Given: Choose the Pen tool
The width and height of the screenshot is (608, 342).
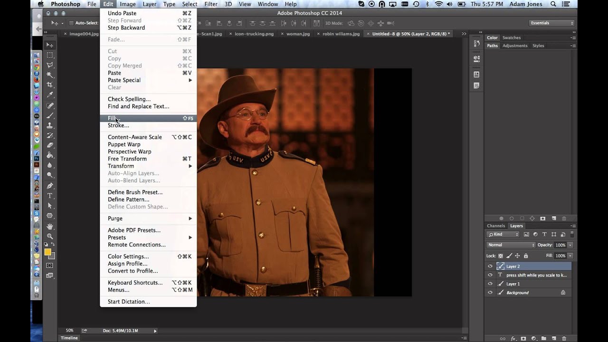Looking at the screenshot, I should tap(50, 186).
